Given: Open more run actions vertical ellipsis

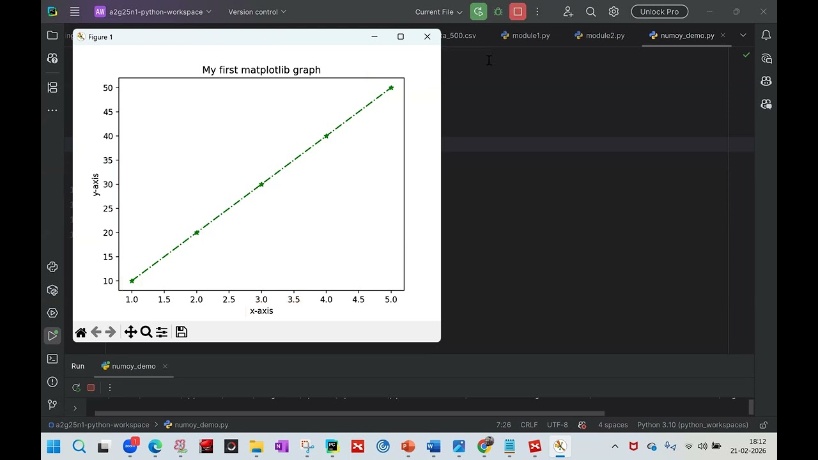Looking at the screenshot, I should (537, 11).
